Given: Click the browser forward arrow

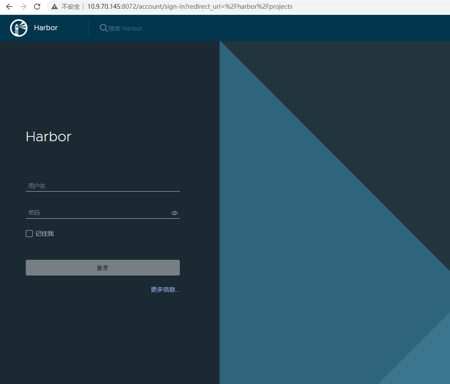Looking at the screenshot, I should [x=23, y=7].
